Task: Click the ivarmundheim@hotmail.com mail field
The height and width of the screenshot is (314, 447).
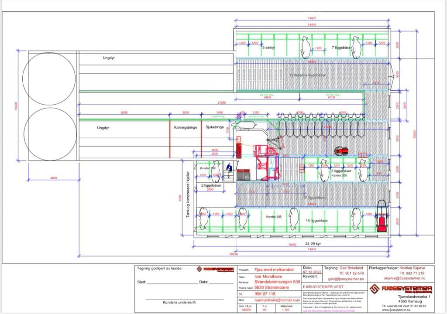Action: [277, 300]
